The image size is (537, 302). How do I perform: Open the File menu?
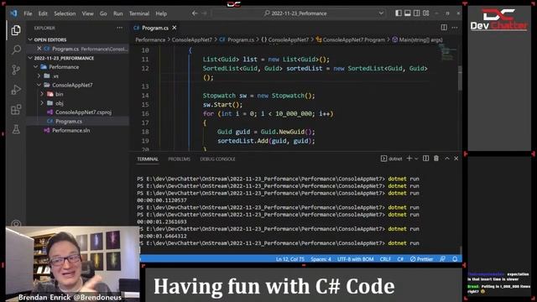coord(28,13)
